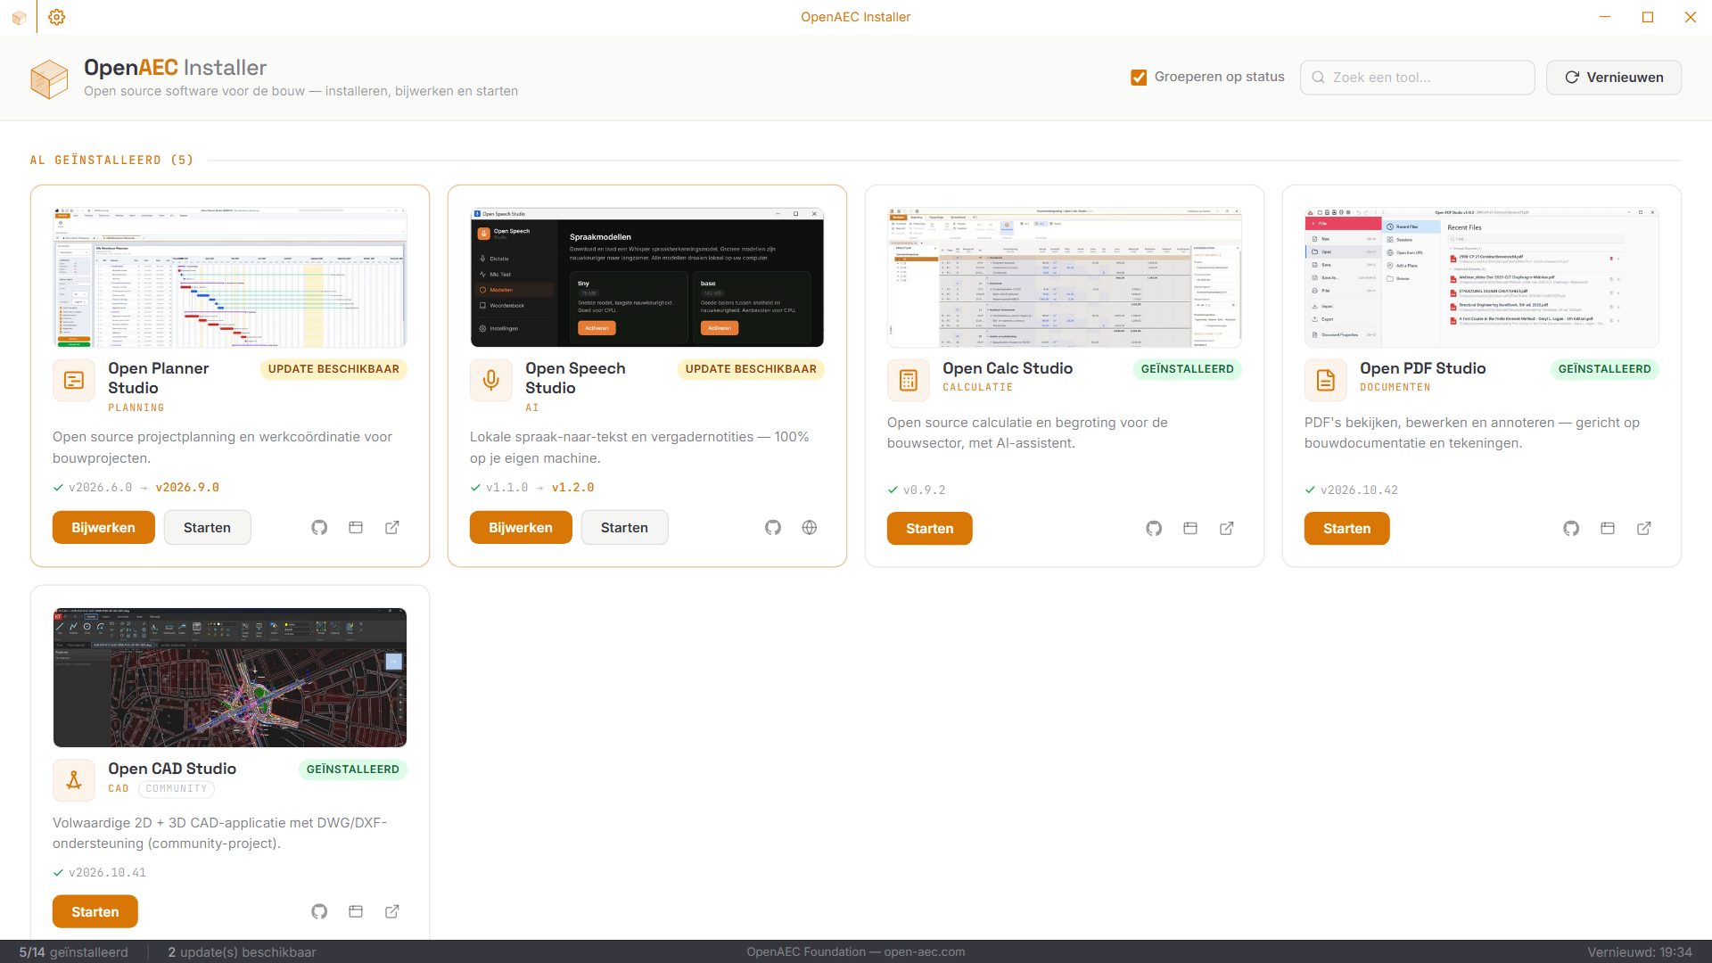Click version v2026.9.0 on Open Planner Studio
The height and width of the screenshot is (963, 1712).
coord(187,488)
